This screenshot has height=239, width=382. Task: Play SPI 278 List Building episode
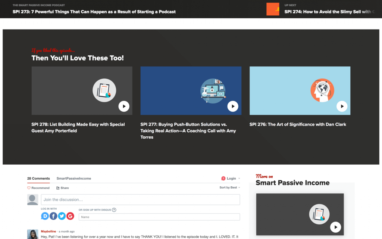(x=124, y=106)
